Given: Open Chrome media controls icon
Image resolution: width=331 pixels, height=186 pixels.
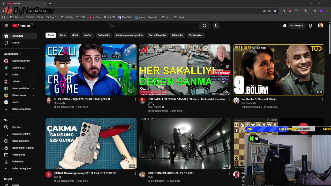Looking at the screenshot, I should tap(315, 11).
